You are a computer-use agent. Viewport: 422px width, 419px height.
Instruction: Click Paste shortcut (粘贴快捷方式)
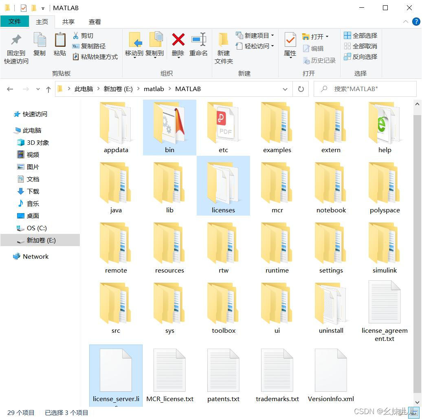(x=95, y=57)
